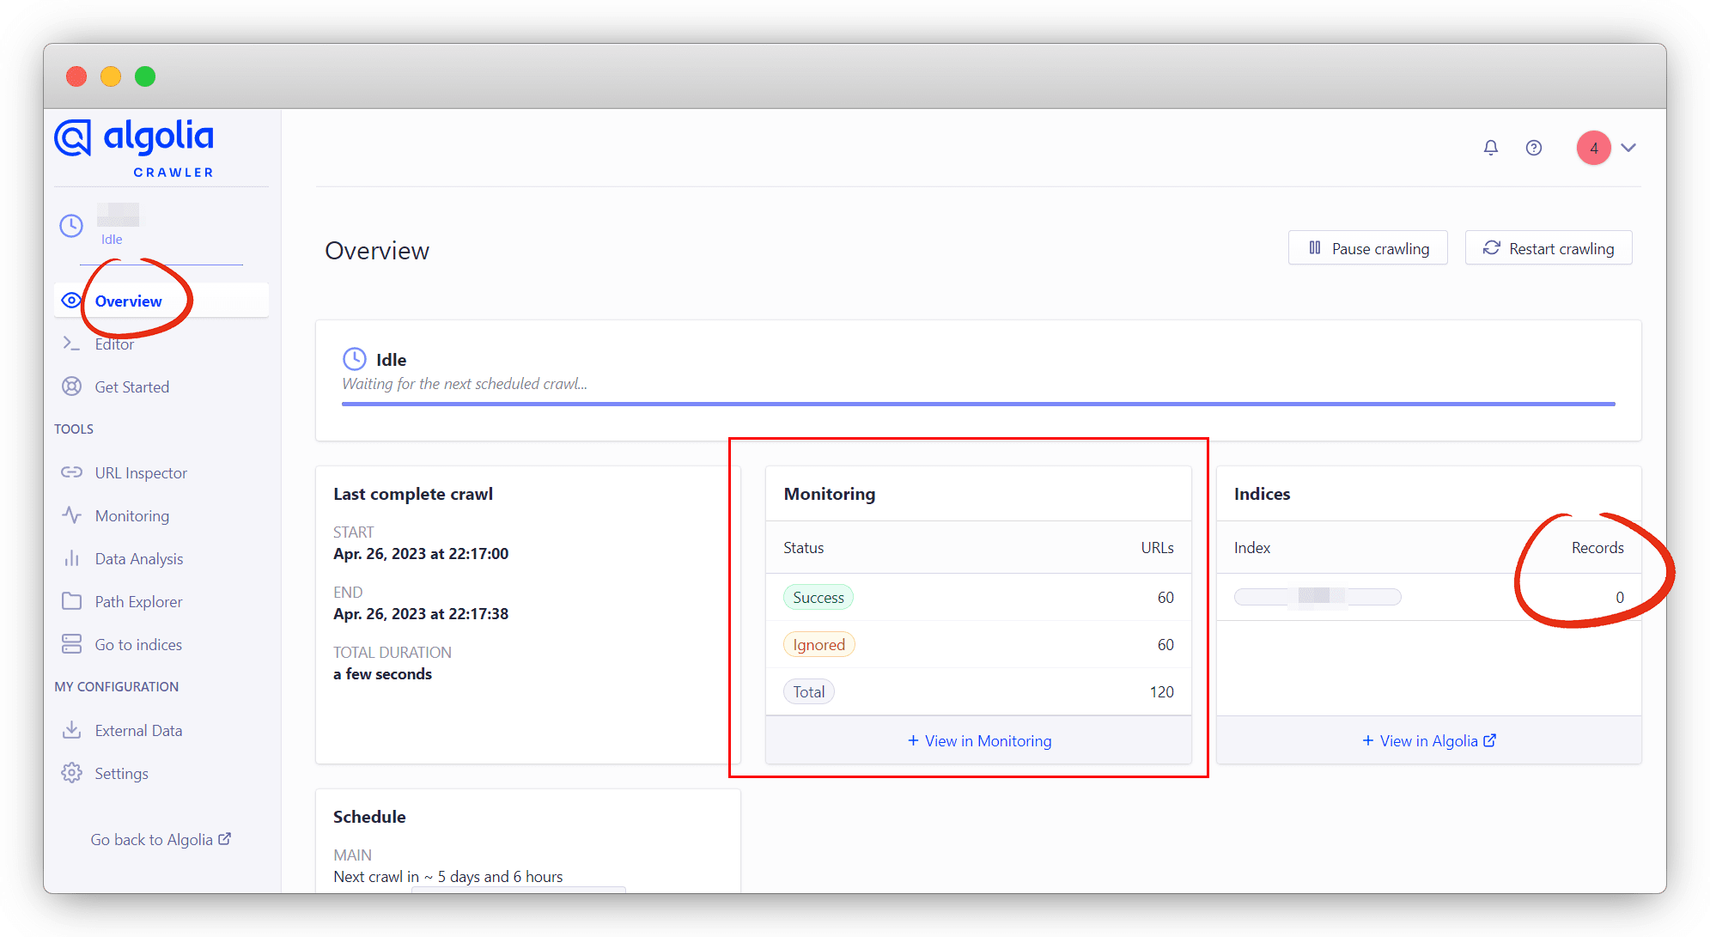Click the Settings gear icon
Viewport: 1710px width, 937px height.
pos(71,773)
